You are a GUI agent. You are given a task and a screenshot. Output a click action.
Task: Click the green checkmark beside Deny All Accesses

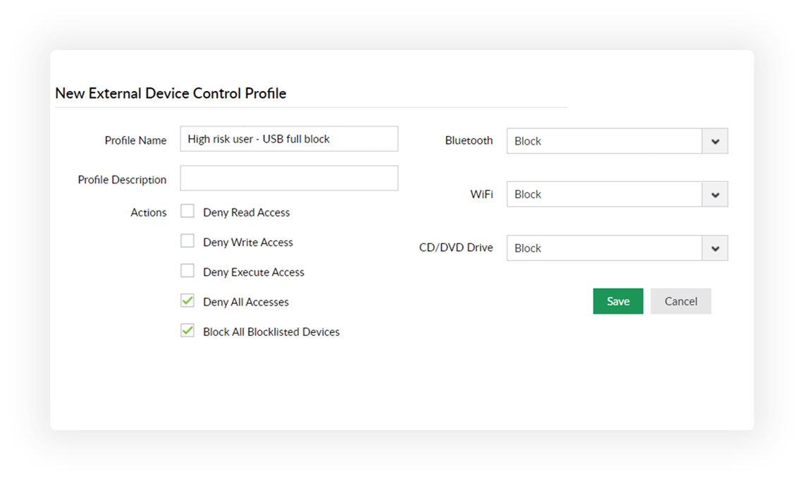click(188, 300)
